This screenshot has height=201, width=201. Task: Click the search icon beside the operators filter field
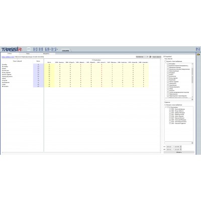click(x=192, y=143)
